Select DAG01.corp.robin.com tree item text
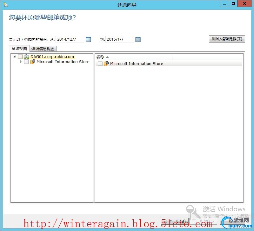Viewport: 254px width, 231px height. (x=52, y=57)
